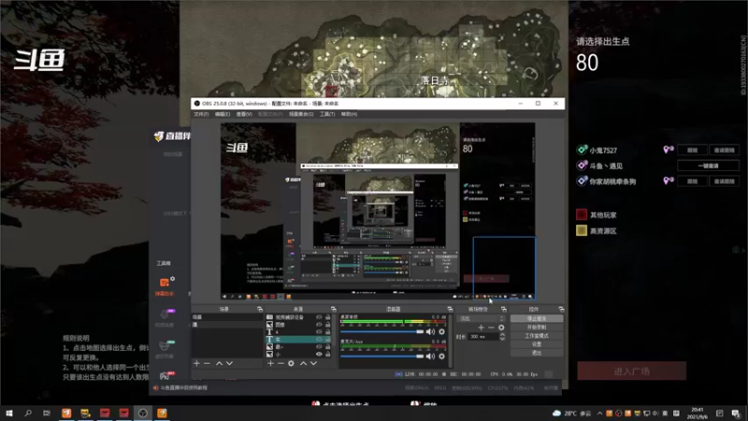The height and width of the screenshot is (421, 748).
Task: Click clock showing 20:41 in taskbar
Action: pyautogui.click(x=697, y=414)
